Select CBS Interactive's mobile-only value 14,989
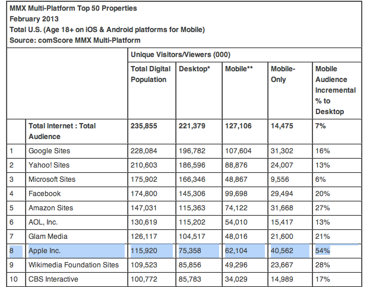367x287 pixels. (282, 279)
